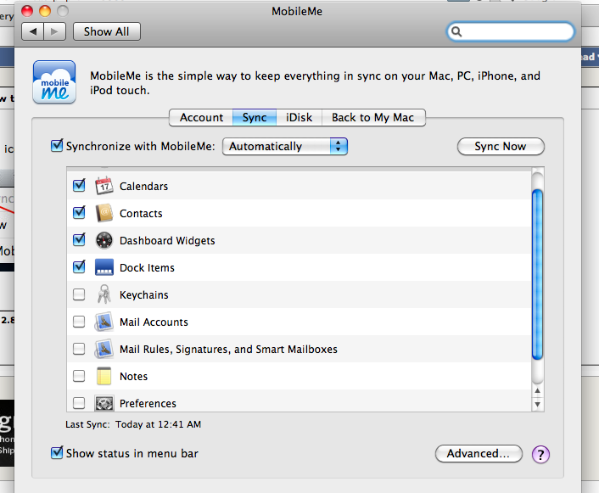This screenshot has height=493, width=599.
Task: Open the Automatically sync frequency dropdown
Action: (x=285, y=146)
